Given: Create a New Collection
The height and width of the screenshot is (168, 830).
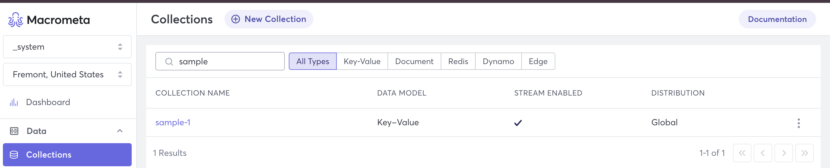Looking at the screenshot, I should [269, 19].
